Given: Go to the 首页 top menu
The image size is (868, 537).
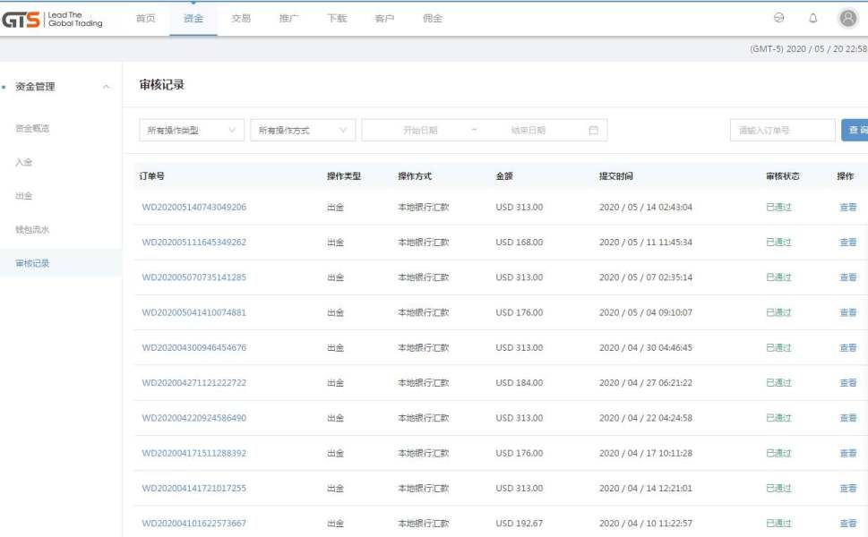Looking at the screenshot, I should [x=145, y=18].
